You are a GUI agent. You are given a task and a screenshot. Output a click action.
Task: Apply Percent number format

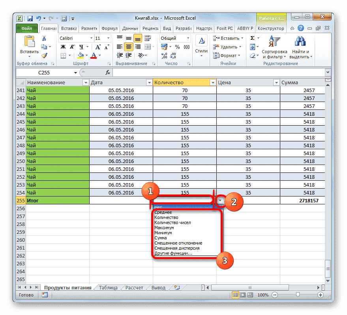pyautogui.click(x=177, y=47)
